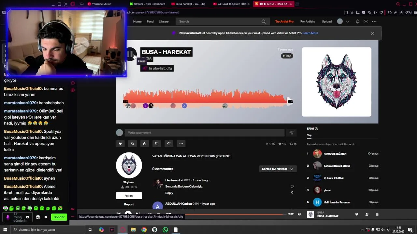Like the current track in the bottom player
Screen dimensions: 417x234
[356, 214]
